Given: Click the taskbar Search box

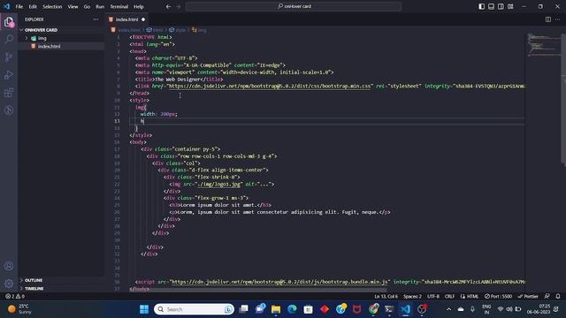Looking at the screenshot, I should 195,309.
